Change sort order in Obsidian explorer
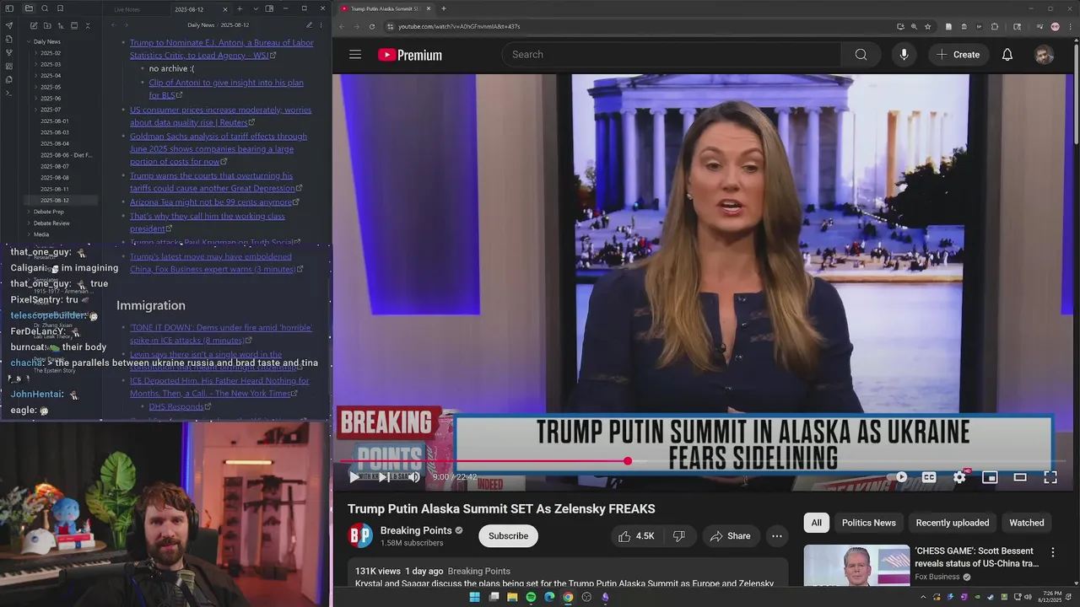The width and height of the screenshot is (1080, 607). 60,26
